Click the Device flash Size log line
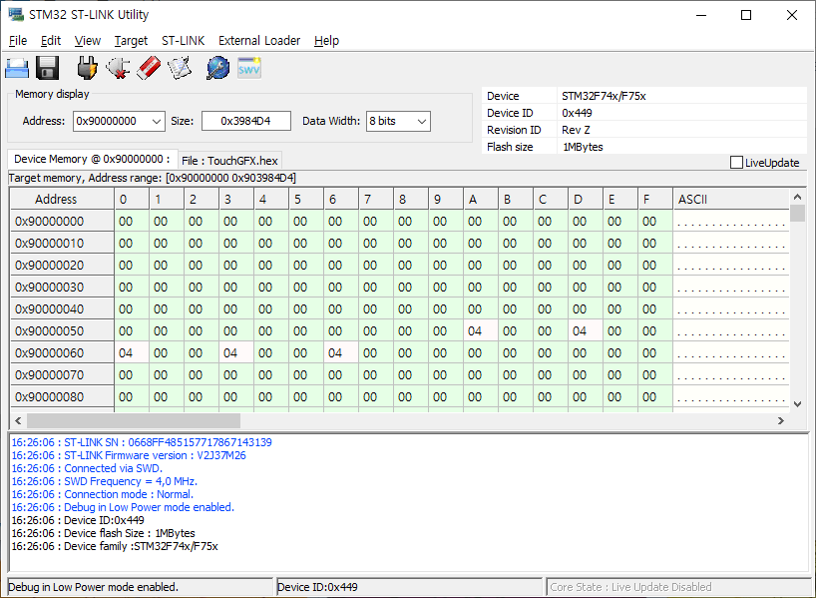Viewport: 816px width, 598px height. click(103, 533)
